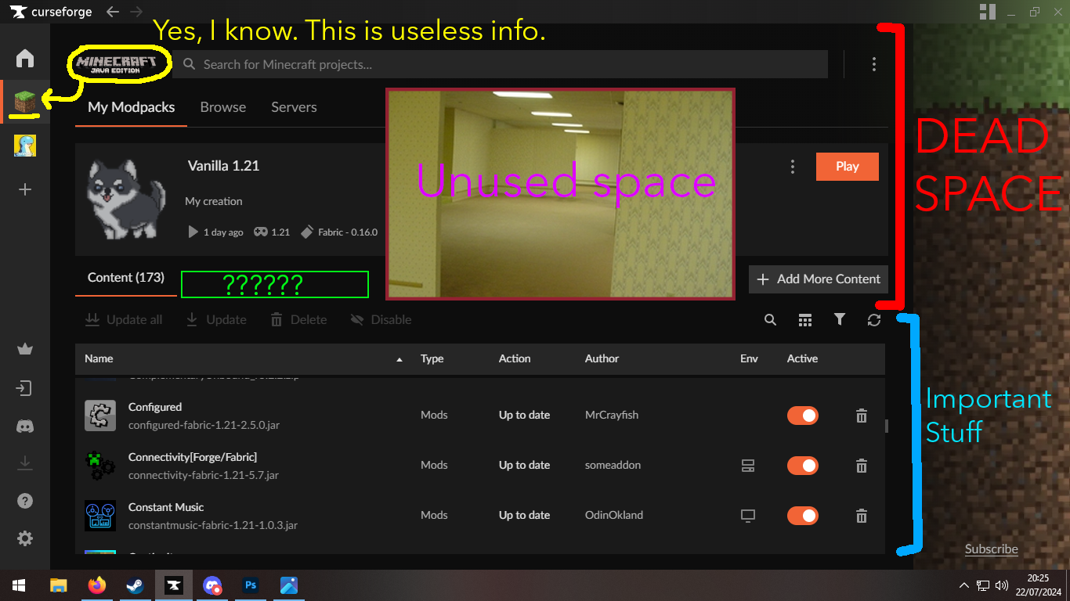Click the Add More Content button

819,279
